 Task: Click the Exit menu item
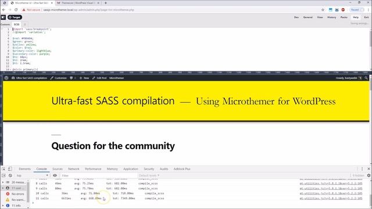coord(366,17)
